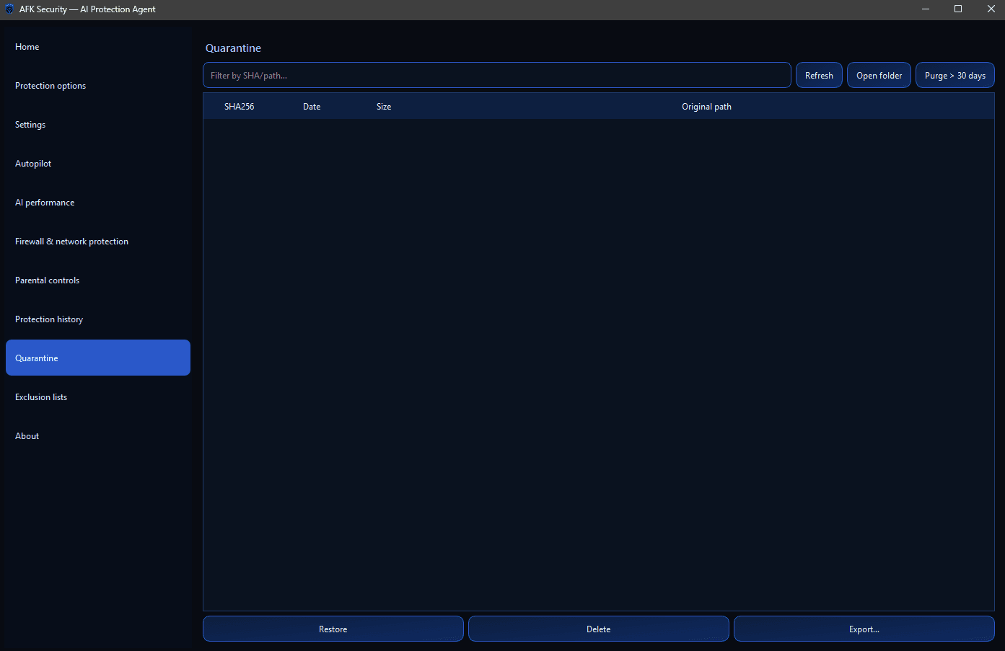View Protection history
The width and height of the screenshot is (1005, 651).
tap(48, 319)
